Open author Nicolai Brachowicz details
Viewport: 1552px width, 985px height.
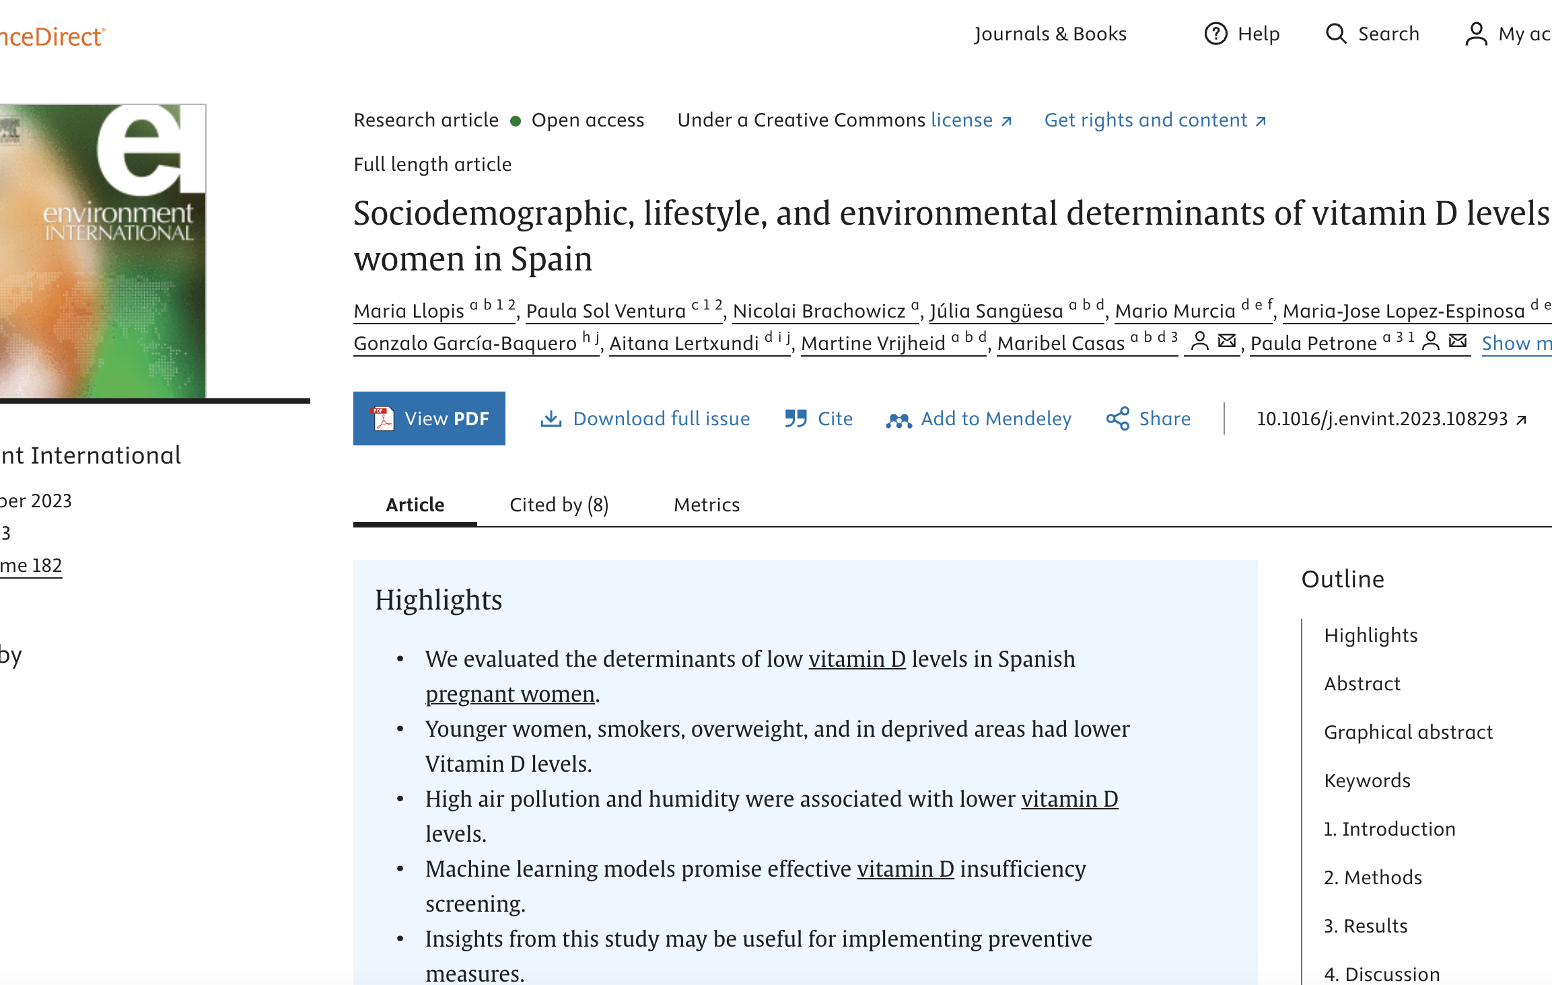(x=826, y=310)
